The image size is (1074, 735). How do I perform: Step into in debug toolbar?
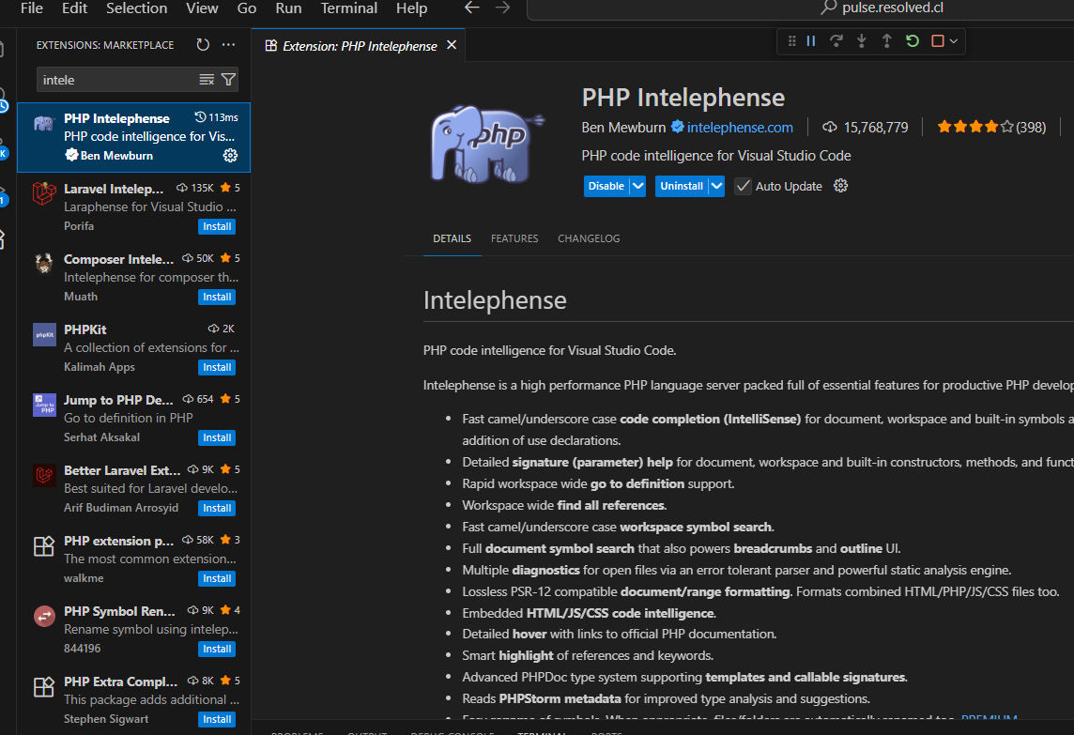pos(862,41)
